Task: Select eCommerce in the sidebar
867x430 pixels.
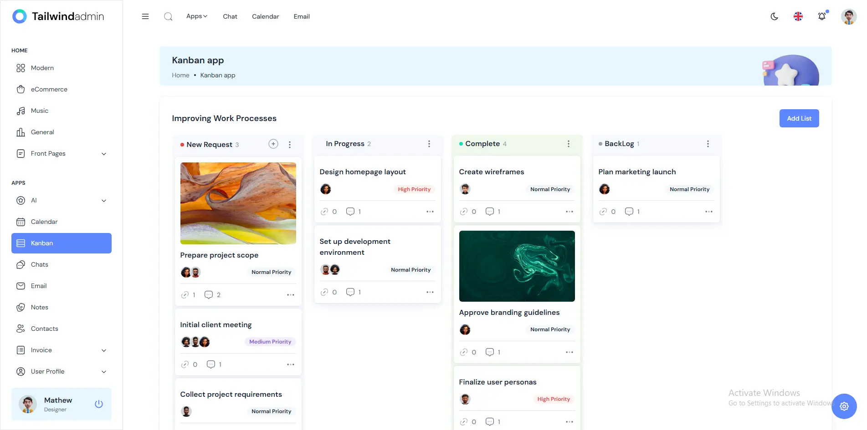Action: [x=62, y=90]
